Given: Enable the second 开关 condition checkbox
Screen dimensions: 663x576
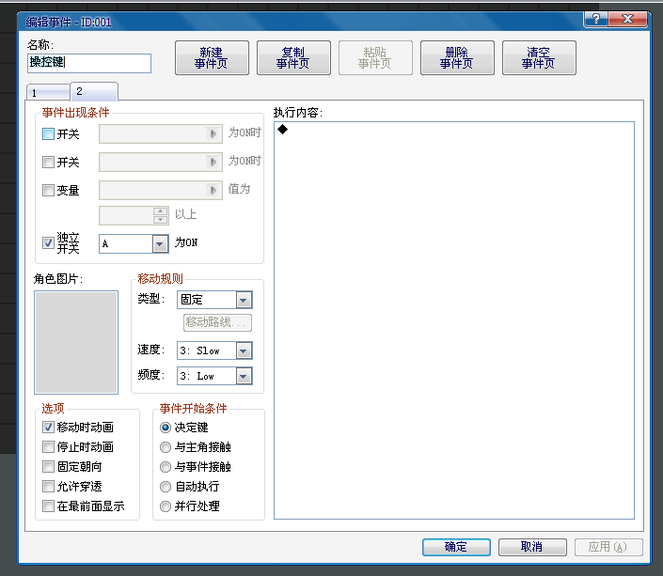Looking at the screenshot, I should (48, 162).
